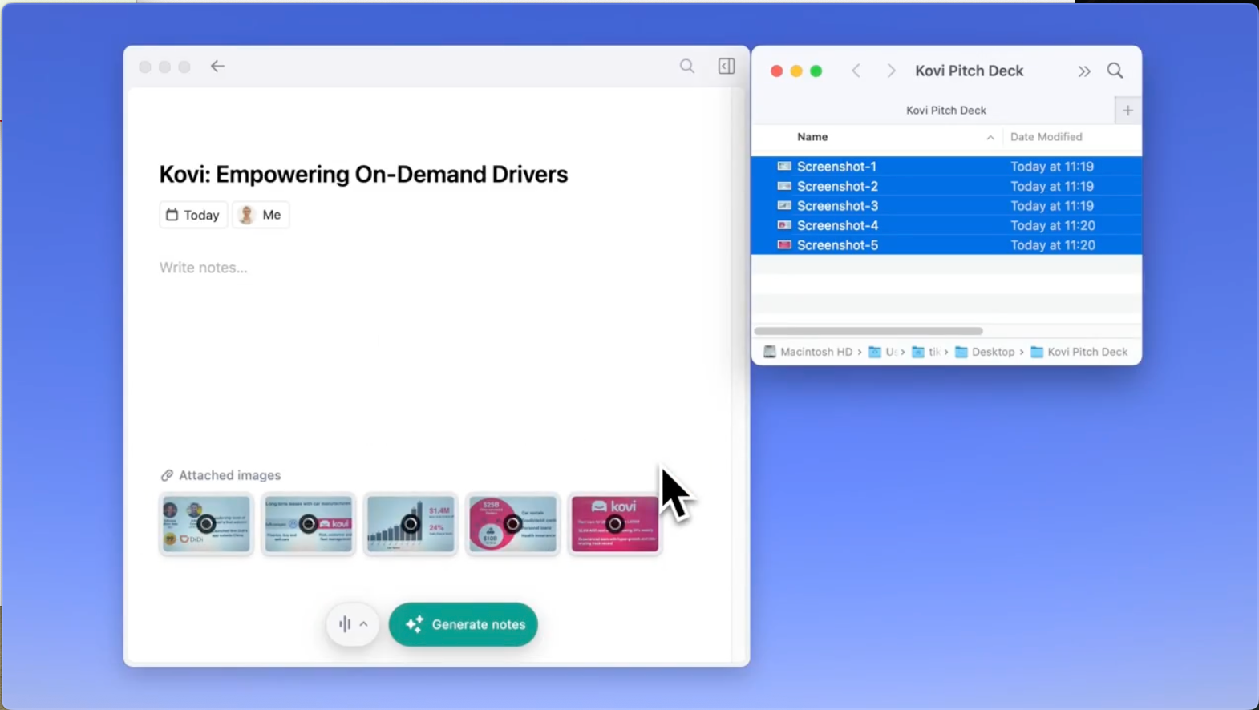Open the second attached thumbnail about long-term leases
This screenshot has width=1259, height=710.
pyautogui.click(x=309, y=524)
